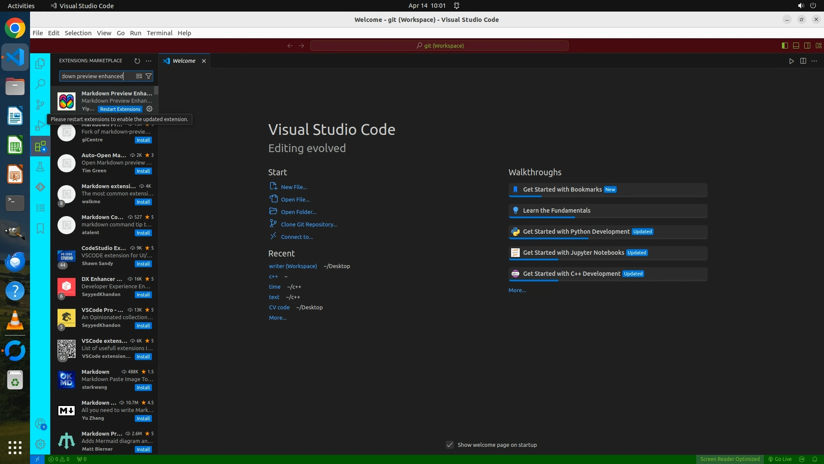Refresh the extensions marketplace list
The width and height of the screenshot is (824, 464).
click(137, 61)
